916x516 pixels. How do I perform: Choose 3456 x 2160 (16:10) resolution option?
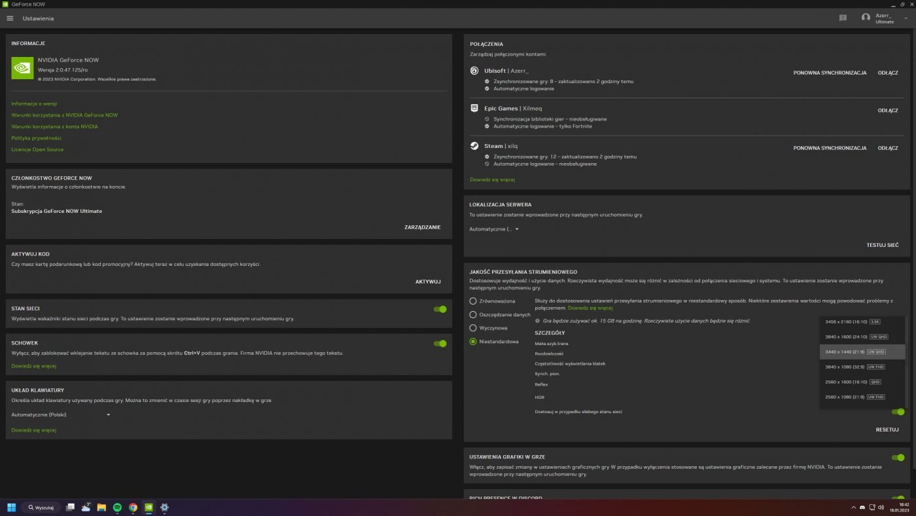pos(862,322)
